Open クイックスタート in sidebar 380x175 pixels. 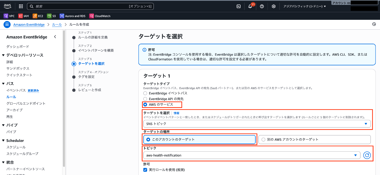19,75
